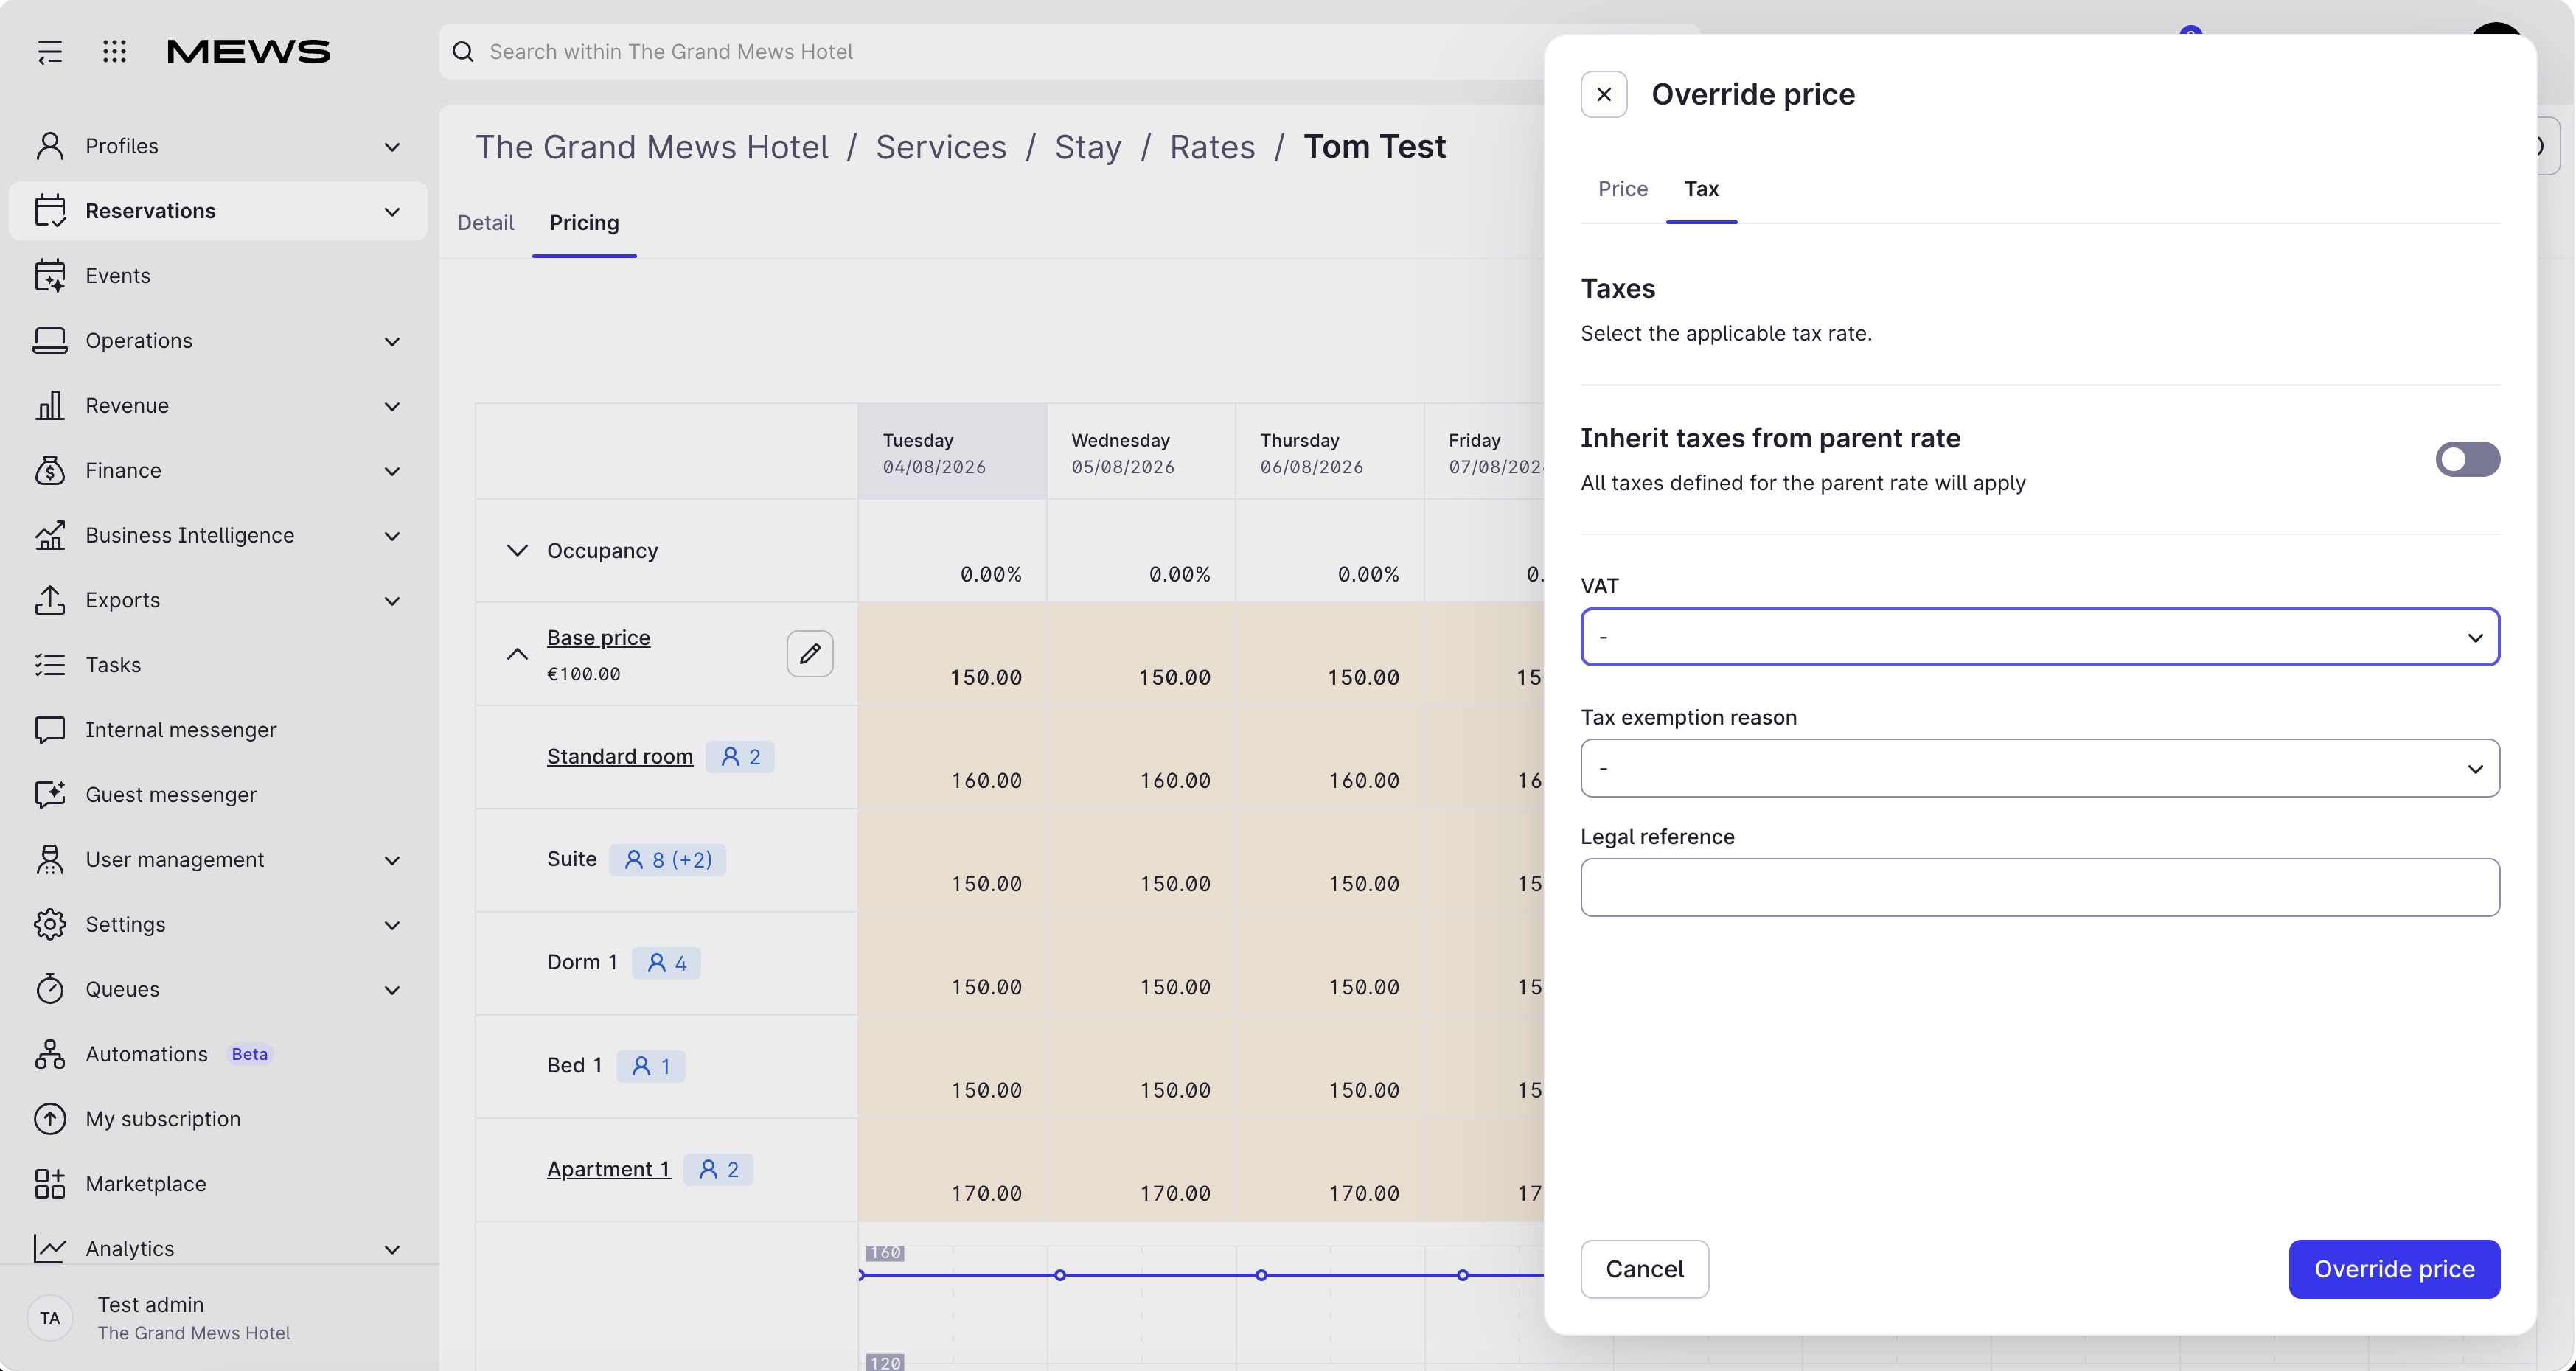This screenshot has height=1371, width=2576.
Task: Go to Stay breadcrumb
Action: pyautogui.click(x=1088, y=147)
